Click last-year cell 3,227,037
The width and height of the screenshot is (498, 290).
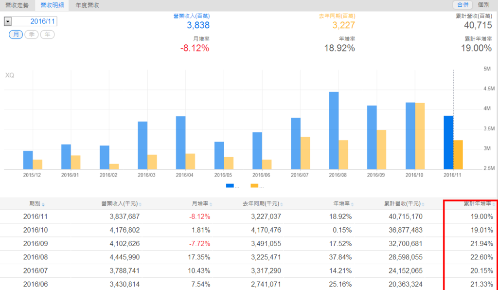(266, 217)
